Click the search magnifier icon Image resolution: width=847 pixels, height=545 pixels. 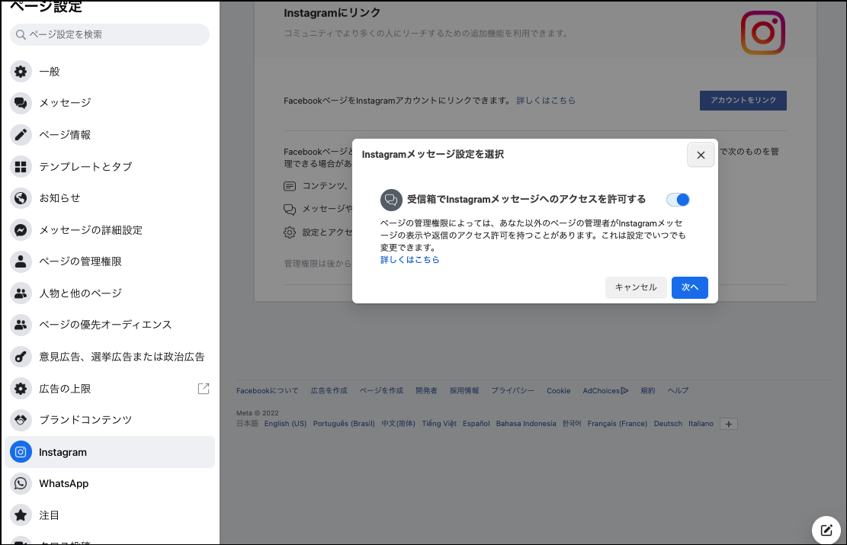21,34
